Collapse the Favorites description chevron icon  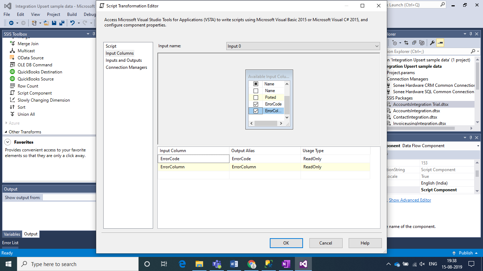(x=7, y=142)
